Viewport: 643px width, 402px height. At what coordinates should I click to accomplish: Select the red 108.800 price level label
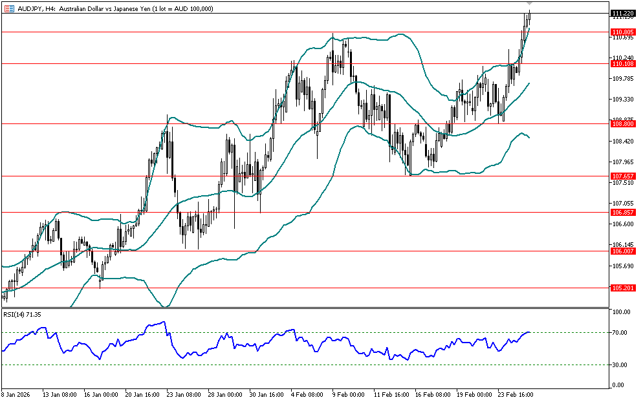click(622, 123)
